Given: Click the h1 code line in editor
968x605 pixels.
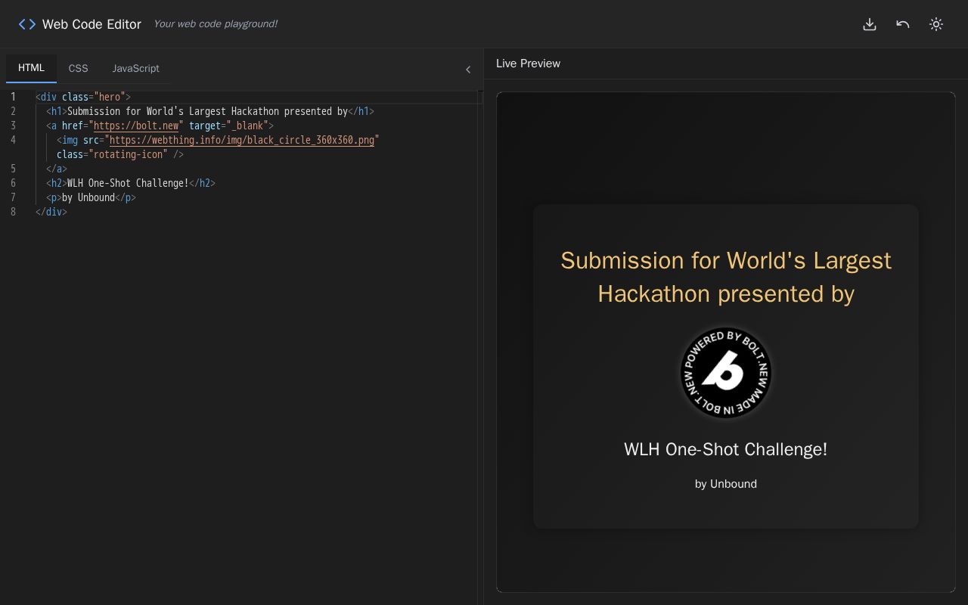Looking at the screenshot, I should click(x=210, y=111).
